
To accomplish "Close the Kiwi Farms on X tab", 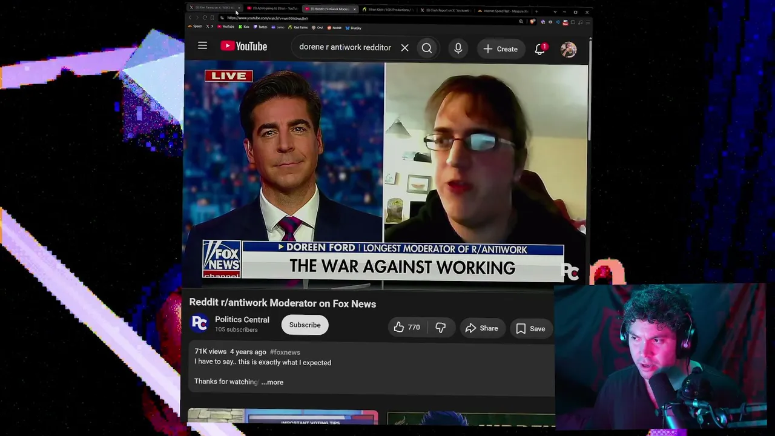I will point(239,8).
